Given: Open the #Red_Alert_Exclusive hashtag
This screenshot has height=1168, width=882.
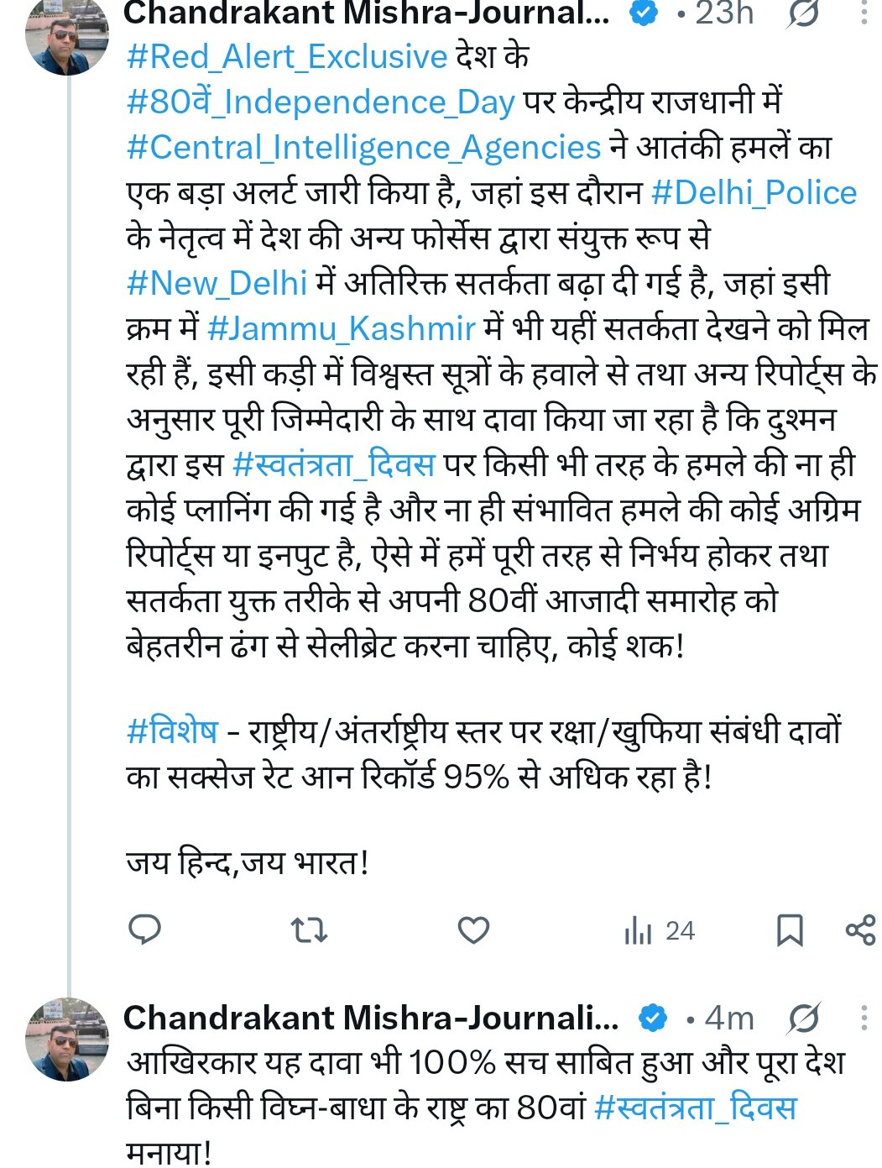Looking at the screenshot, I should coord(286,57).
